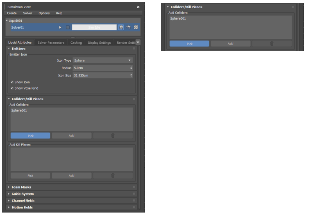Screen dimensions: 311x215
Task: Collapse the Emitters rollout
Action: tap(9, 49)
